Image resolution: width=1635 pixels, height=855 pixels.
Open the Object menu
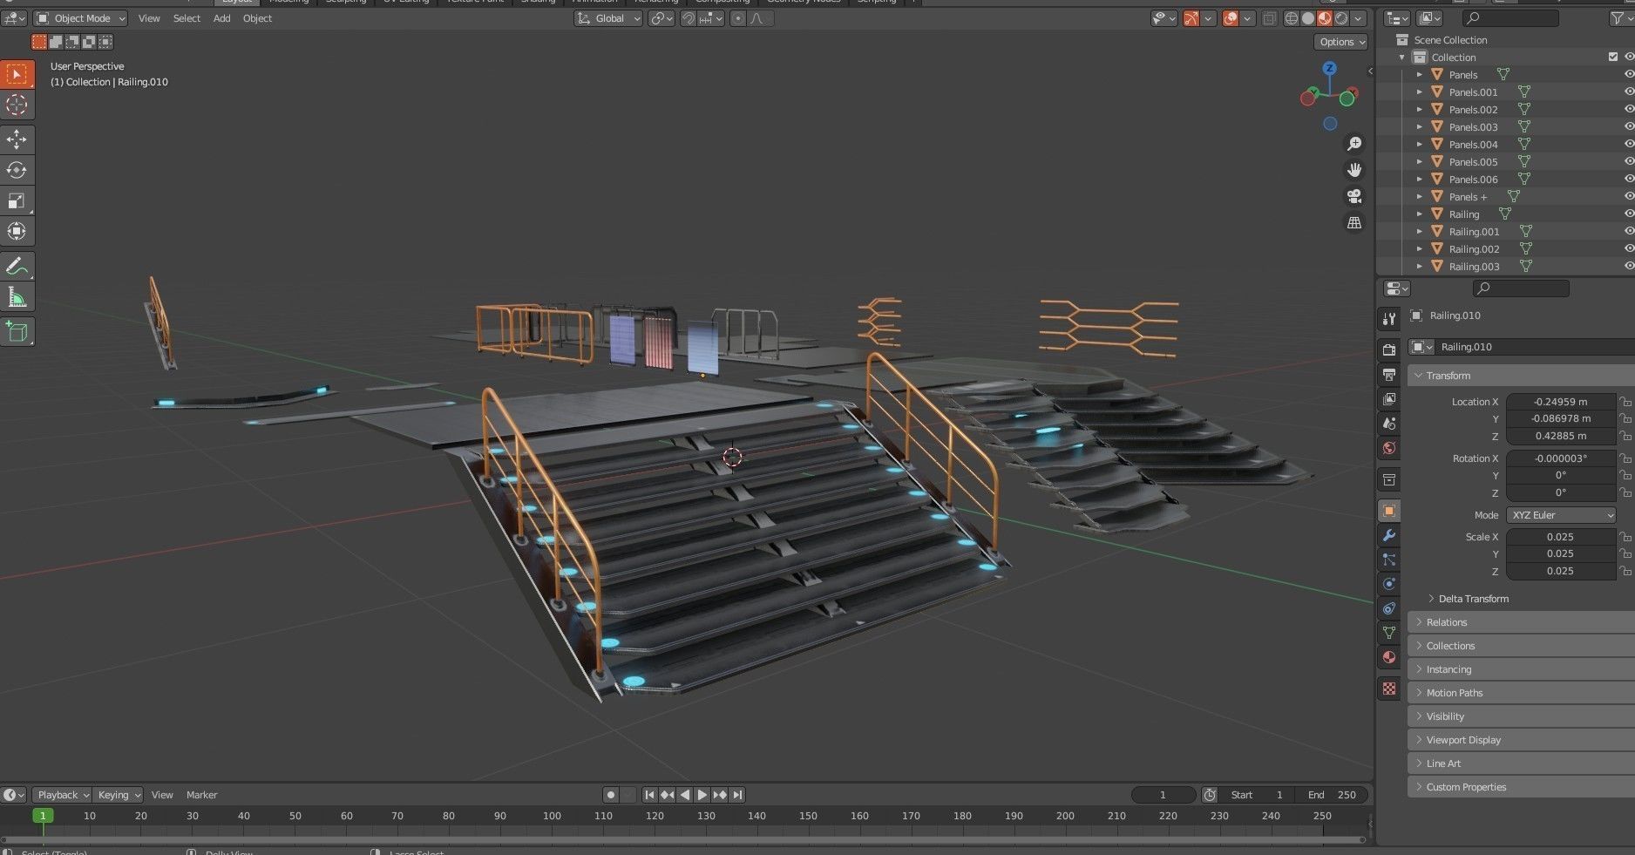click(x=257, y=18)
